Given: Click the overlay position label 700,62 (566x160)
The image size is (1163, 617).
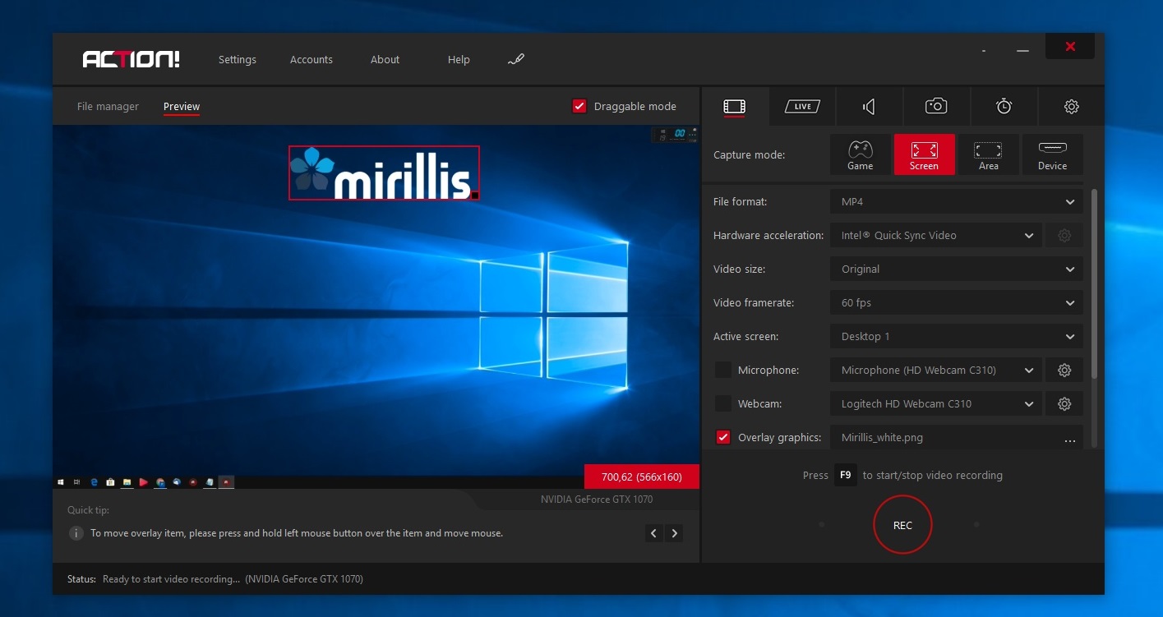Looking at the screenshot, I should click(642, 477).
